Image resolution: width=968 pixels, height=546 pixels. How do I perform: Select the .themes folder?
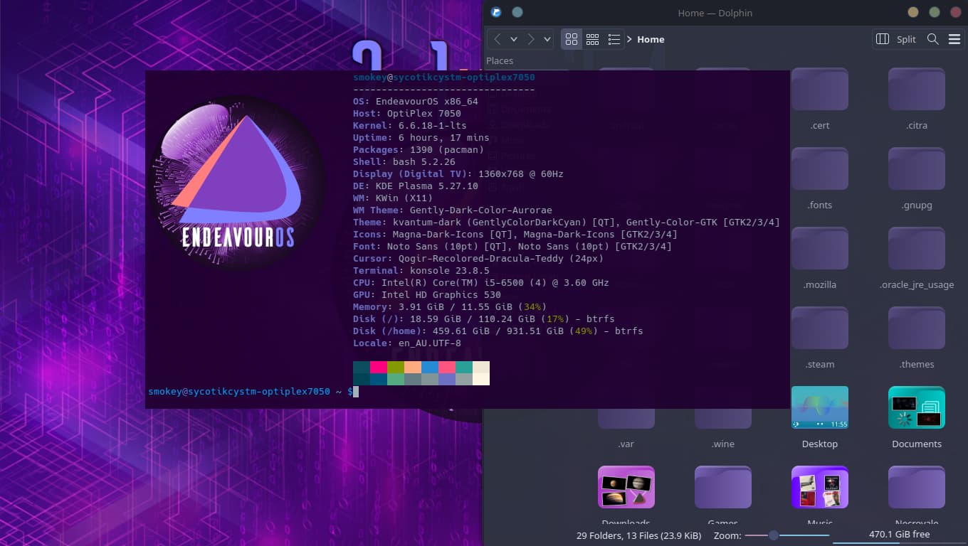click(917, 338)
